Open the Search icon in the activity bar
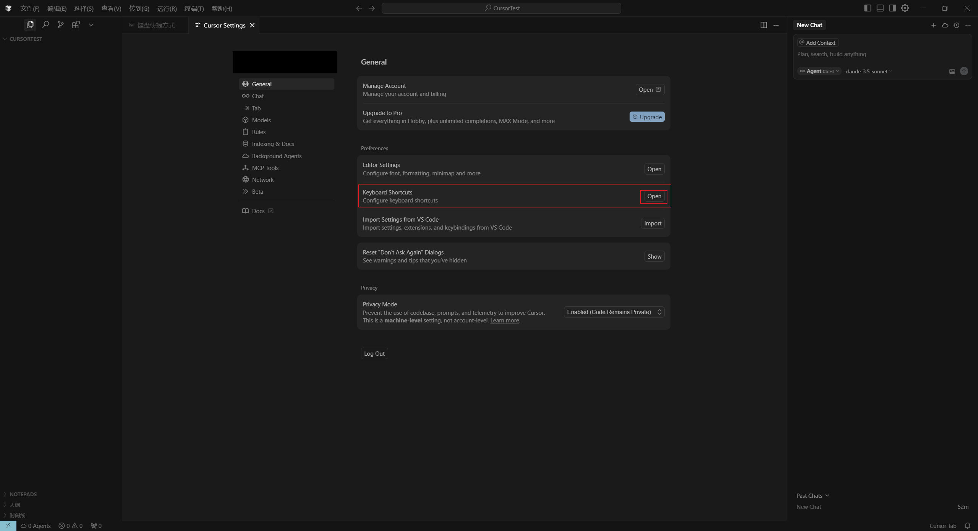This screenshot has width=978, height=531. coord(45,25)
